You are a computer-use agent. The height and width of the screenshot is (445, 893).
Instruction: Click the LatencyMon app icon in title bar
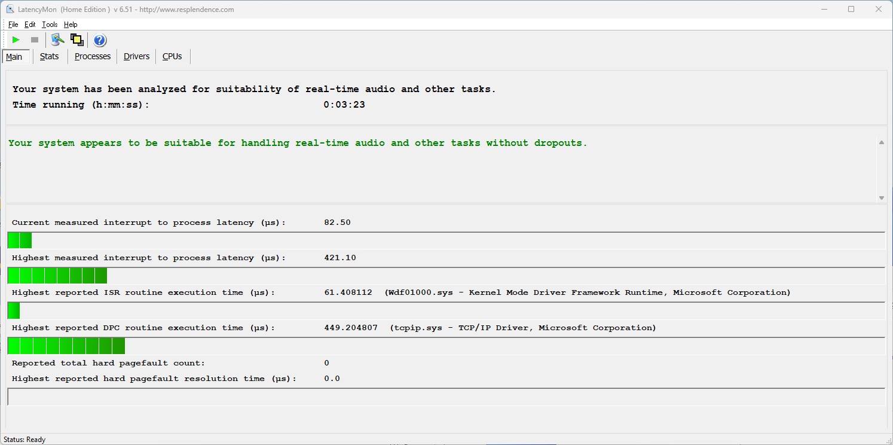click(10, 10)
